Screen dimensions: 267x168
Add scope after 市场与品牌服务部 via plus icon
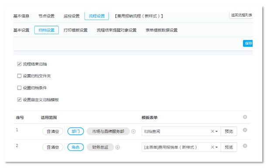click(133, 131)
